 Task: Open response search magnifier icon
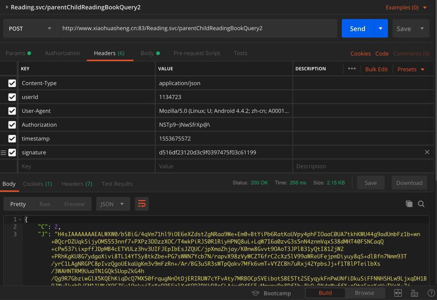[421, 204]
